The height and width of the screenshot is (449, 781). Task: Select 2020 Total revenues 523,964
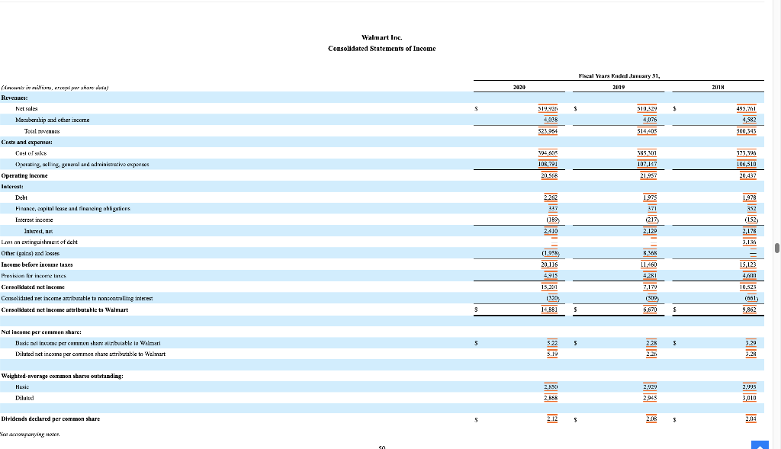[548, 131]
